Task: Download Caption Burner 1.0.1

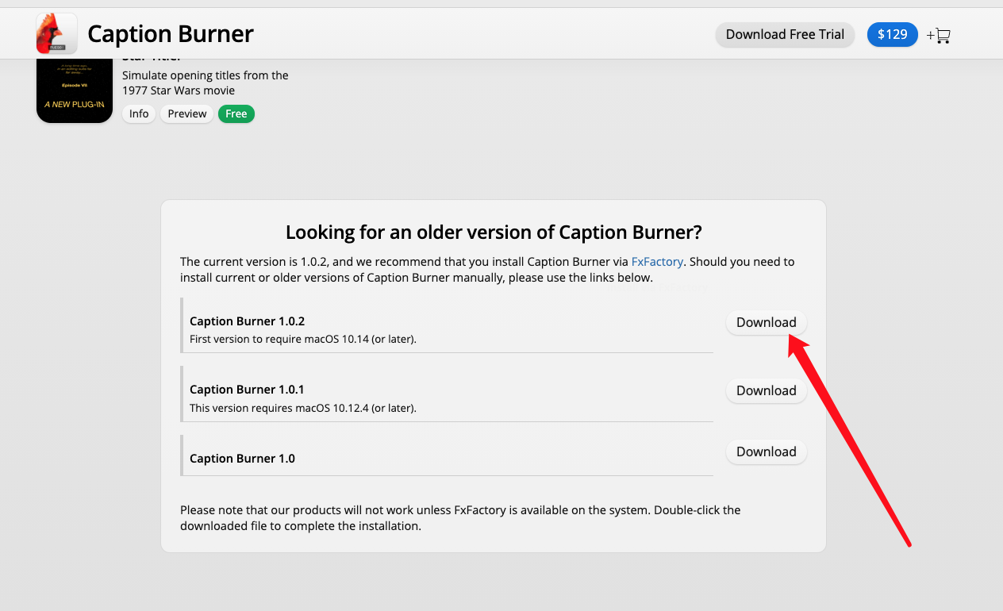Action: [766, 390]
